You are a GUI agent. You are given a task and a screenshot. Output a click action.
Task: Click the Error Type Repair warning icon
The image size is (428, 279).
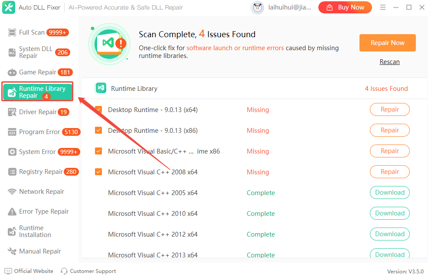point(12,212)
